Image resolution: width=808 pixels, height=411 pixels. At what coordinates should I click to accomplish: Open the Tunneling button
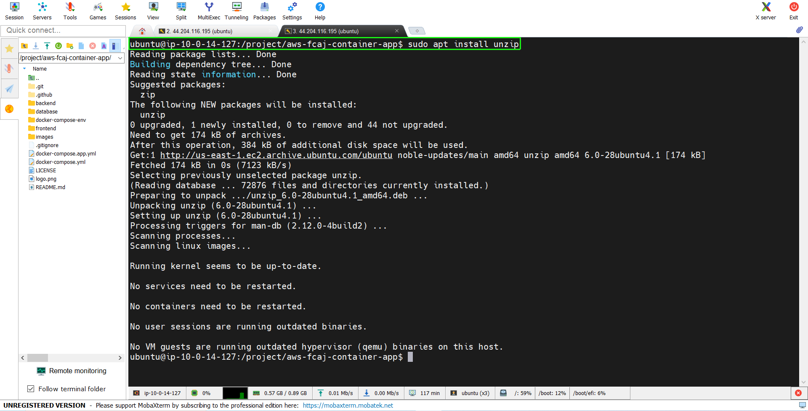(x=237, y=11)
